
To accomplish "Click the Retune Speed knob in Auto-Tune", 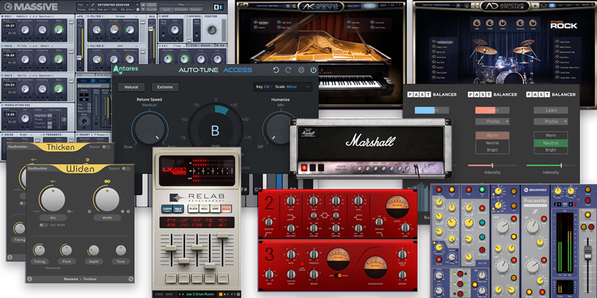I will click(149, 129).
